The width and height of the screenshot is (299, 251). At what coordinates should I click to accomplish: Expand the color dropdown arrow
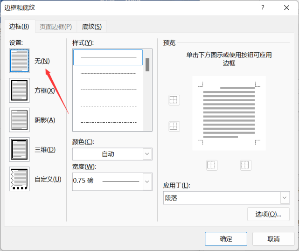pyautogui.click(x=147, y=154)
